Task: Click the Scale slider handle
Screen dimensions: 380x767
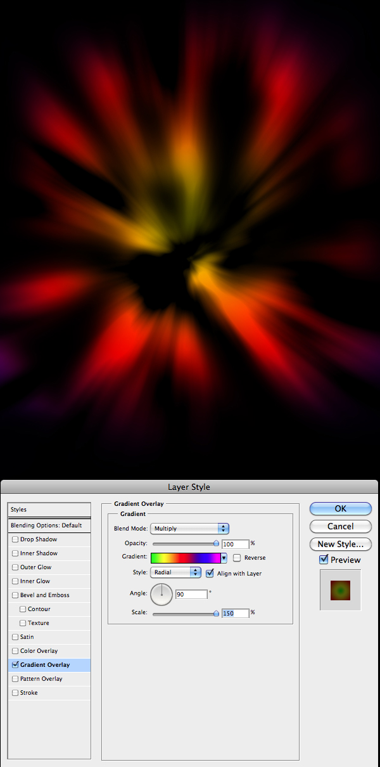Action: click(x=216, y=613)
